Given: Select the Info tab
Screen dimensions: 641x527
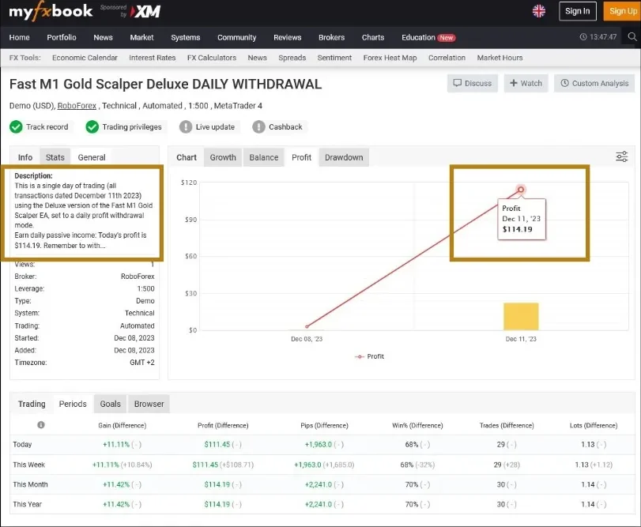Looking at the screenshot, I should (25, 157).
